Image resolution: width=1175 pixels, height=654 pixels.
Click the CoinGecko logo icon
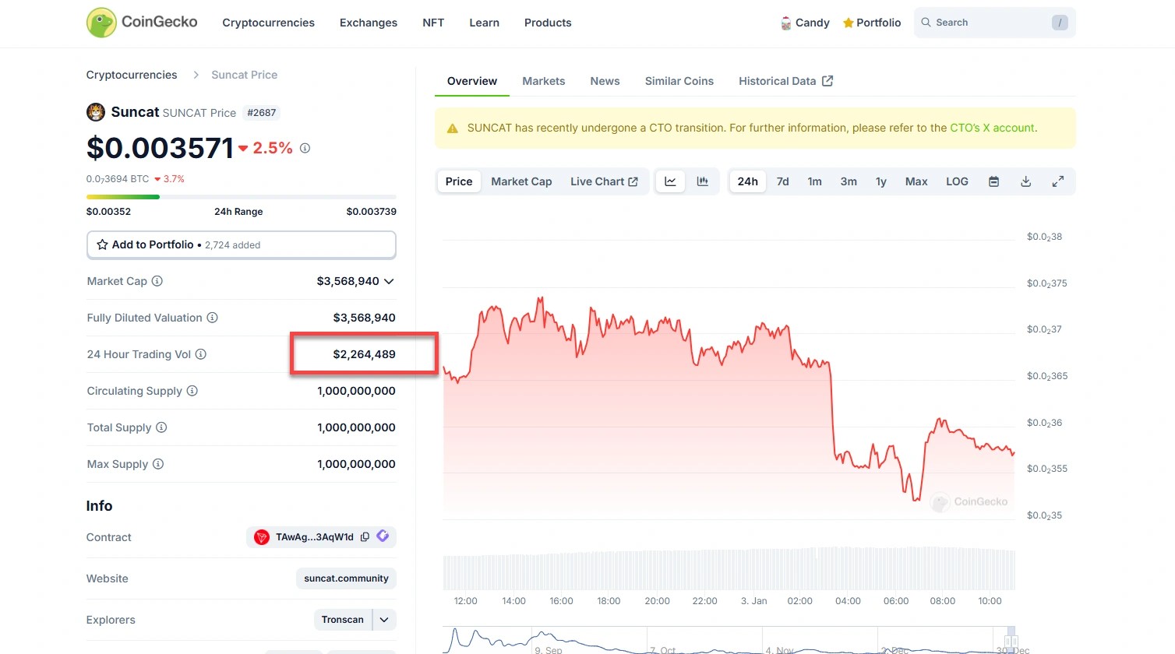coord(101,23)
